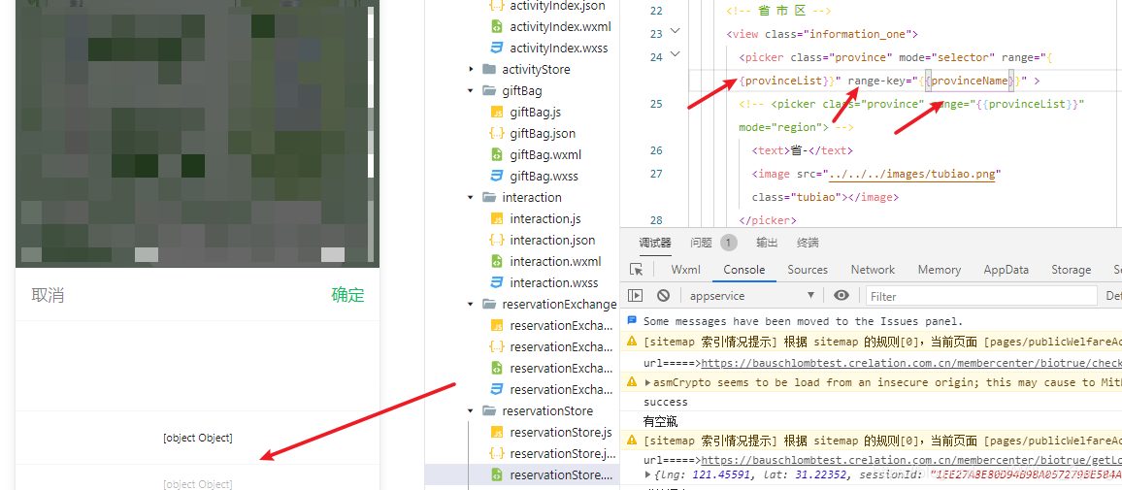The width and height of the screenshot is (1122, 490).
Task: Expand the lng lat object log
Action: point(647,474)
